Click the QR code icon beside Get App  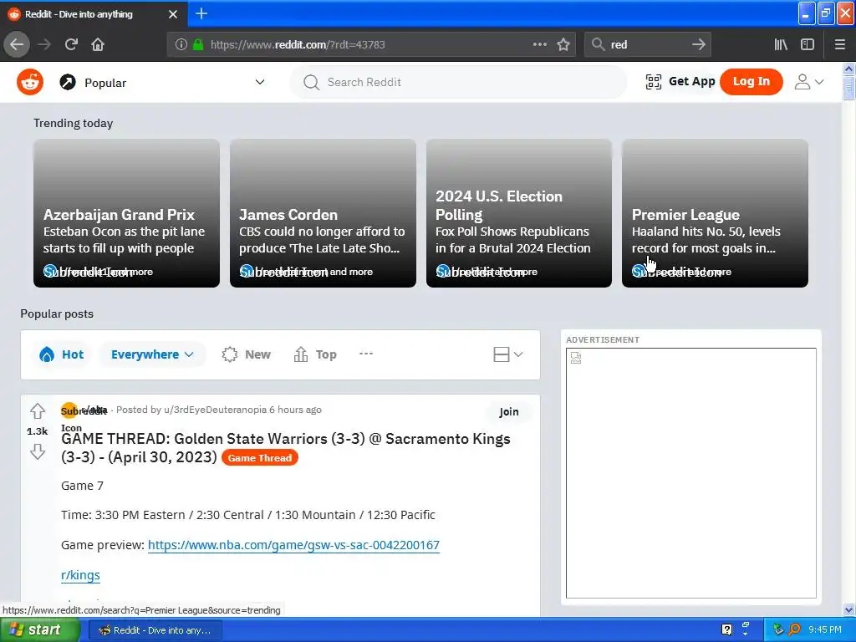tap(654, 82)
